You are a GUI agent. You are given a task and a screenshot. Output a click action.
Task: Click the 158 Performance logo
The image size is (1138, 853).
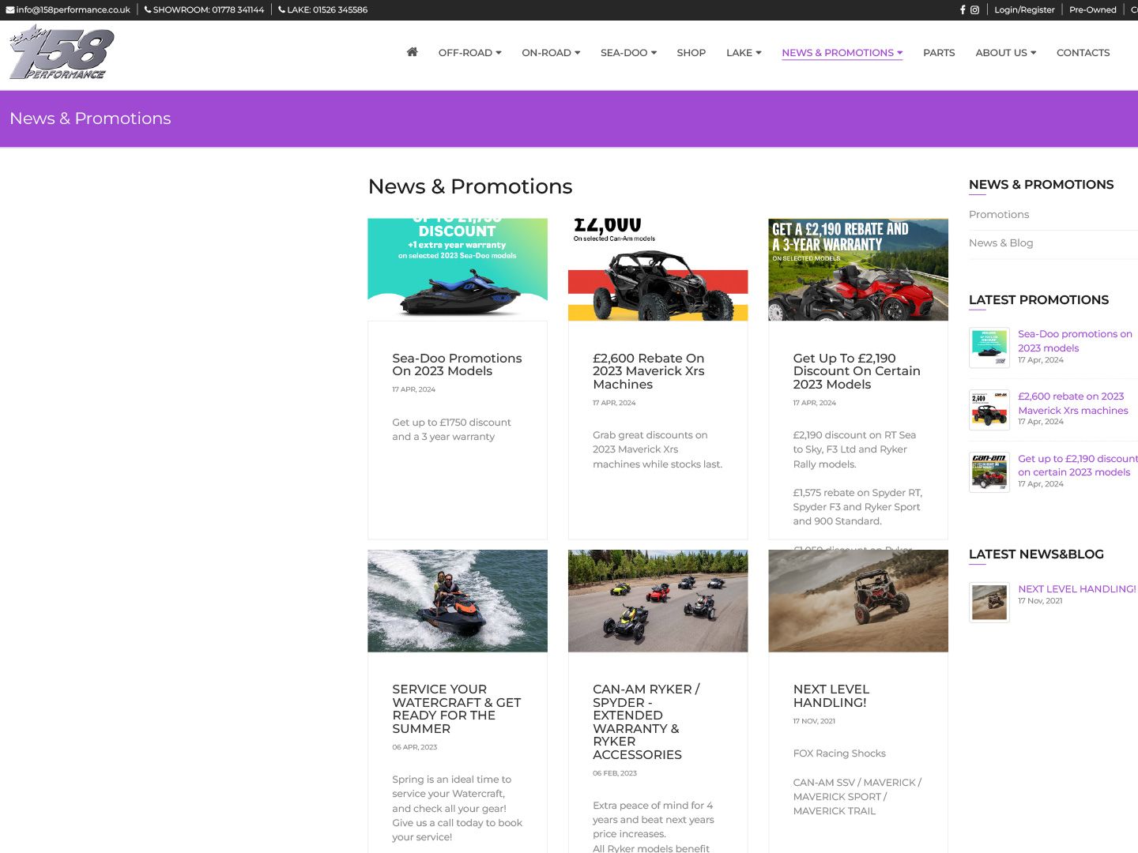[62, 53]
